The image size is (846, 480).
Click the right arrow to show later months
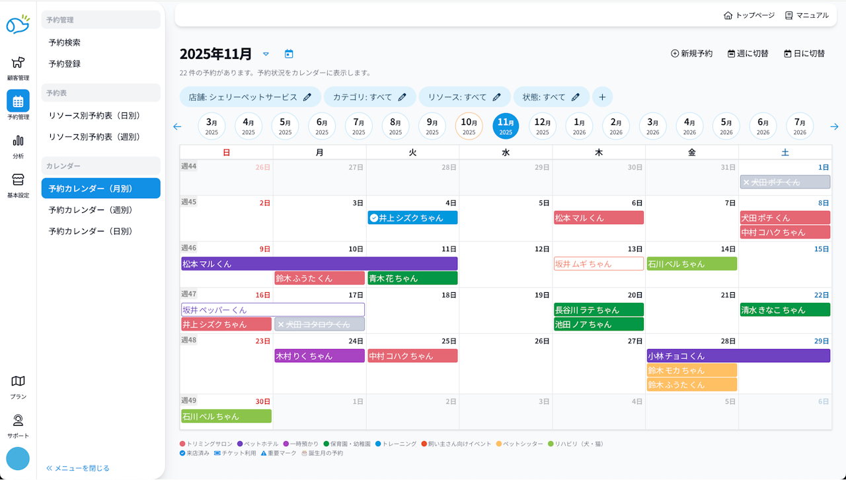click(834, 126)
